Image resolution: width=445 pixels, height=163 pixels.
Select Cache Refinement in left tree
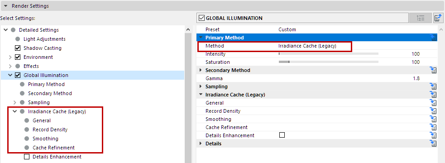(x=53, y=148)
